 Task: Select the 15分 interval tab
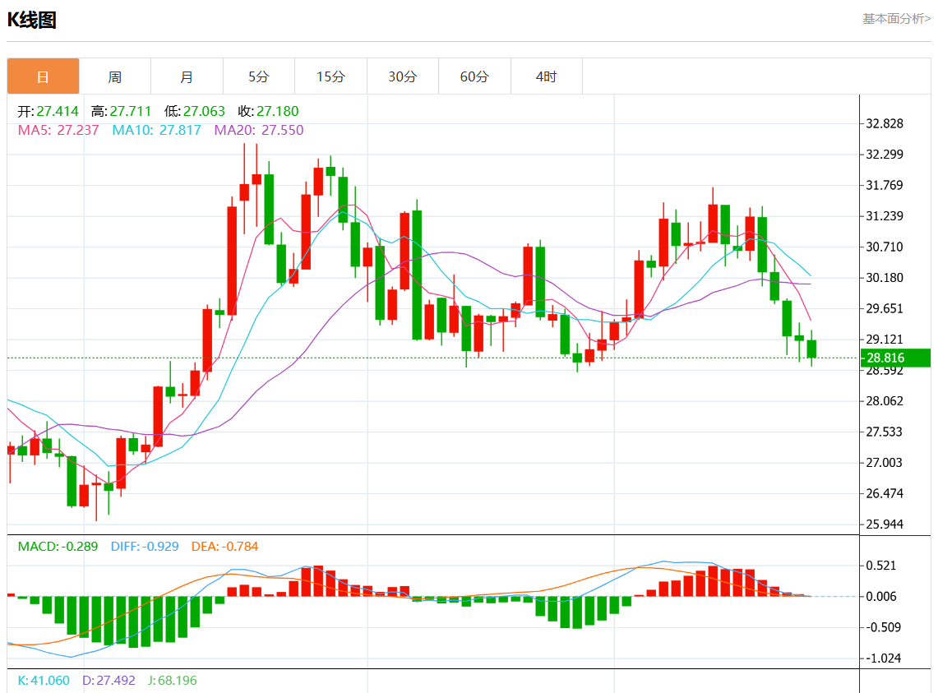330,76
